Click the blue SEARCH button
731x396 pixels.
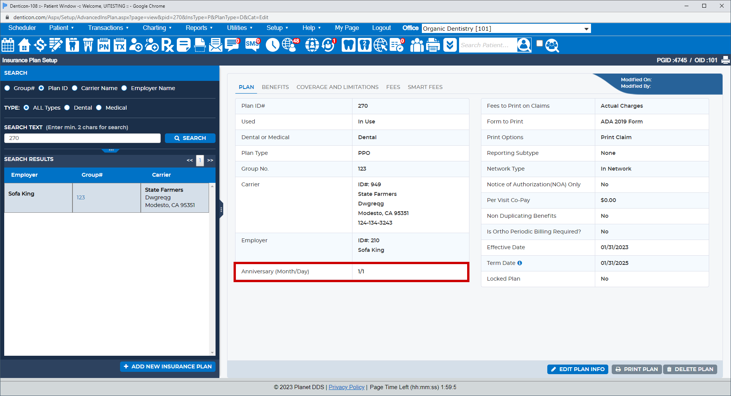coord(190,138)
